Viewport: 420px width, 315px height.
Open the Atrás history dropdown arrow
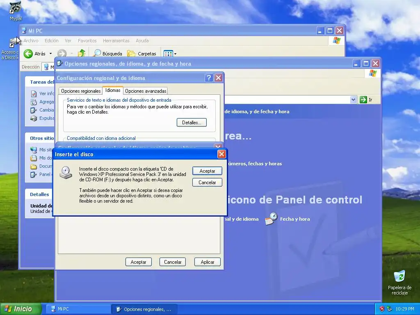tap(50, 54)
